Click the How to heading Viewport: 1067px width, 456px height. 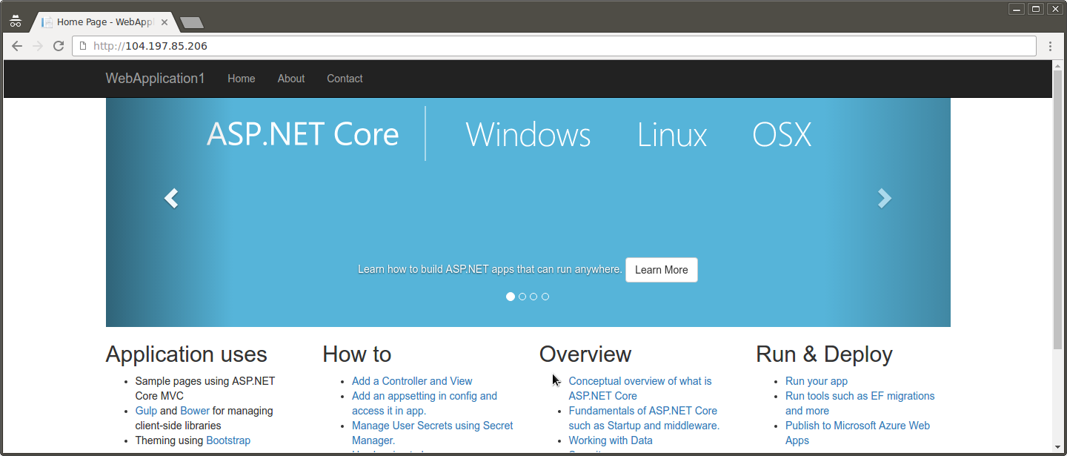(x=357, y=354)
